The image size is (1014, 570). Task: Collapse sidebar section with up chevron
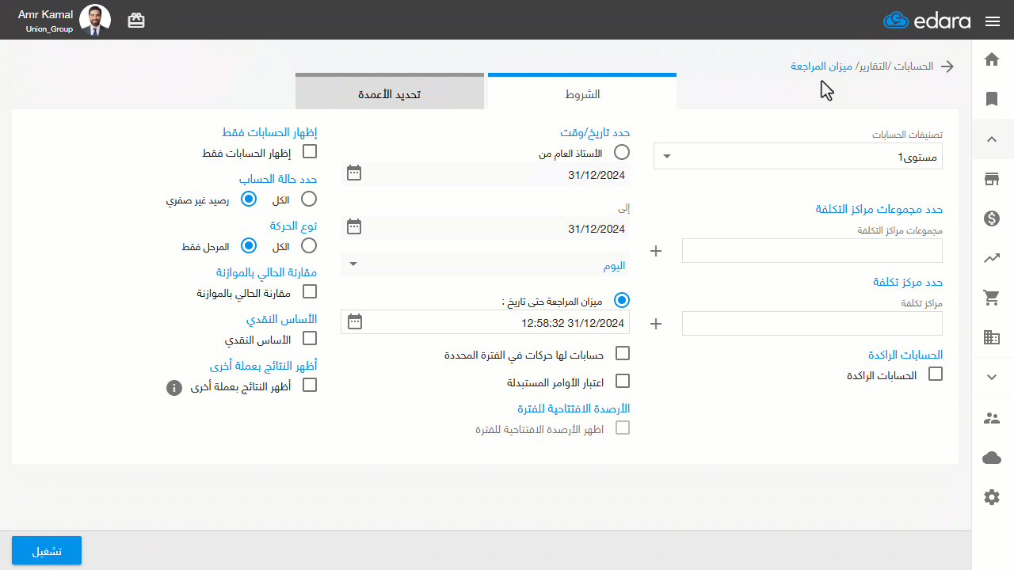click(992, 139)
